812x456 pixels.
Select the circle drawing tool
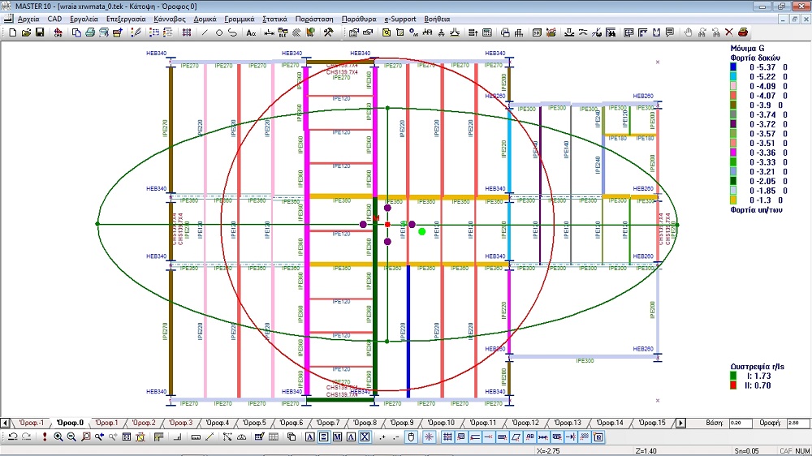click(x=218, y=32)
